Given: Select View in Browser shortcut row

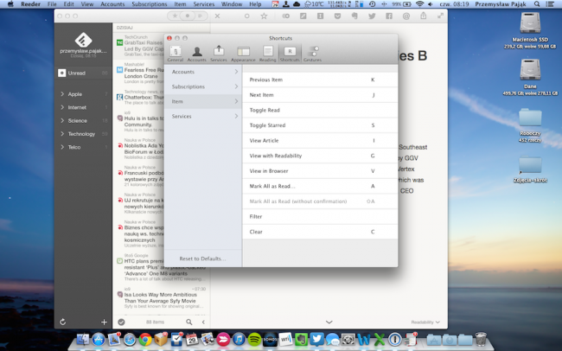Looking at the screenshot, I should (320, 171).
